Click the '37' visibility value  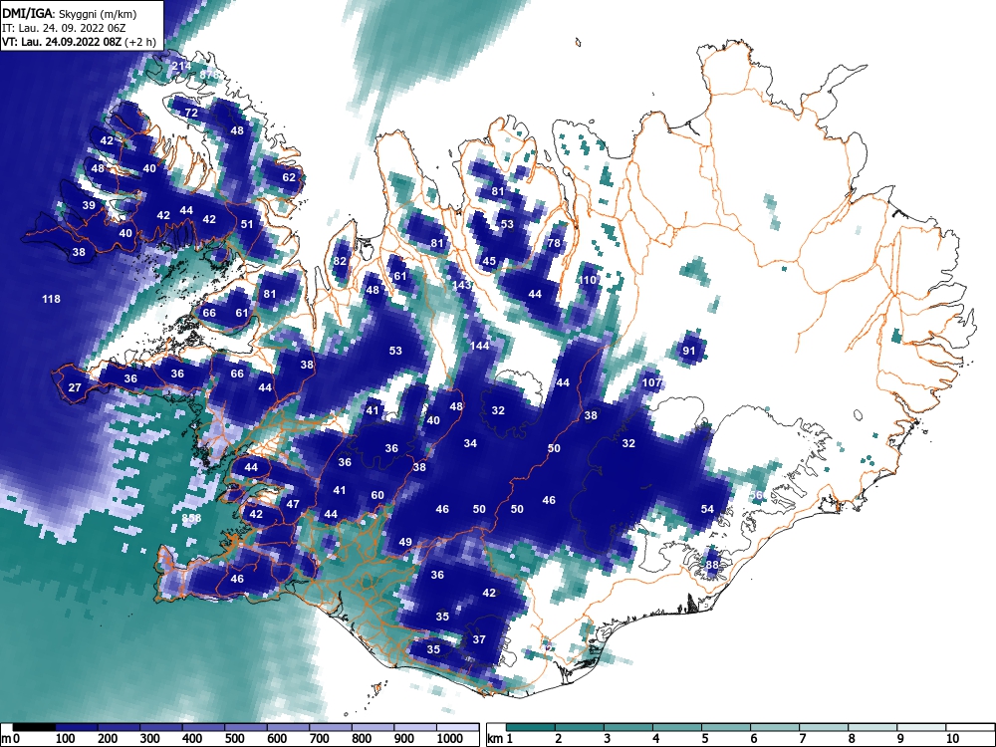(479, 639)
